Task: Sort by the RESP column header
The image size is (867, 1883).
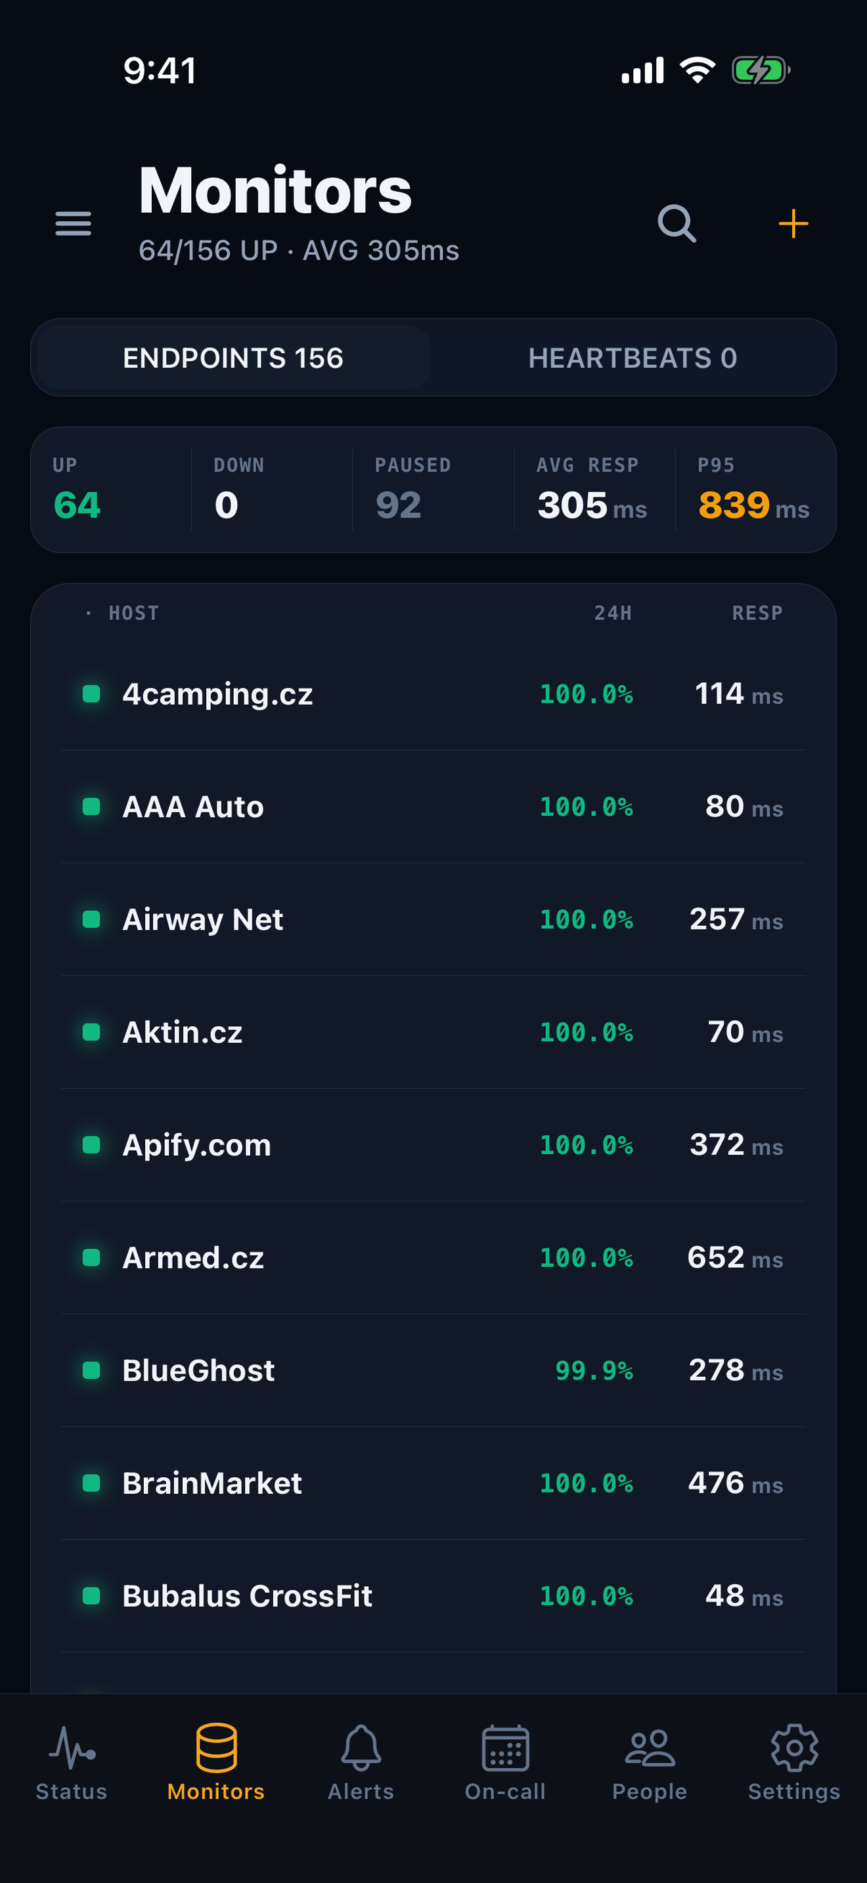Action: click(757, 613)
